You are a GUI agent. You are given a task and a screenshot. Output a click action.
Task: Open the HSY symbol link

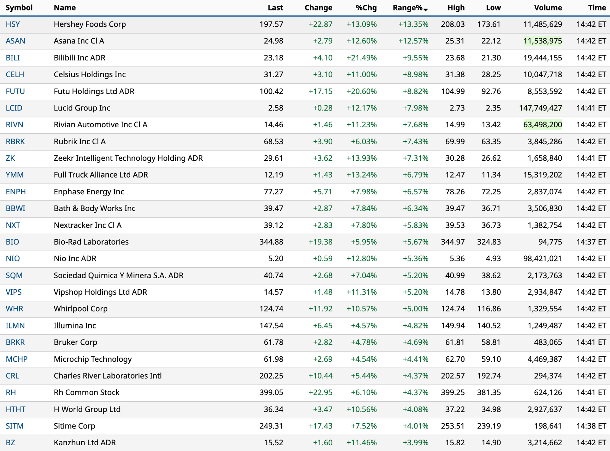click(13, 24)
